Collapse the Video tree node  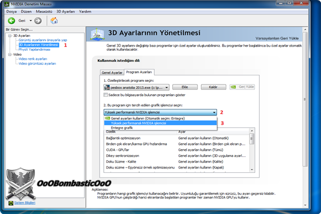(x=10, y=55)
